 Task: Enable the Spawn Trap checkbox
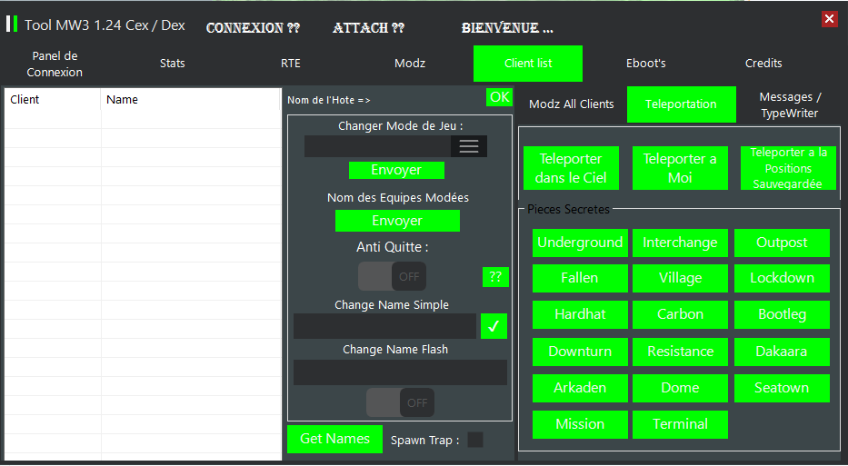click(475, 440)
